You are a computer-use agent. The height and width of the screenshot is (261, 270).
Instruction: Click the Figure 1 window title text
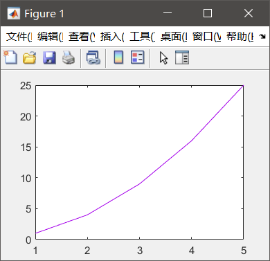44,14
